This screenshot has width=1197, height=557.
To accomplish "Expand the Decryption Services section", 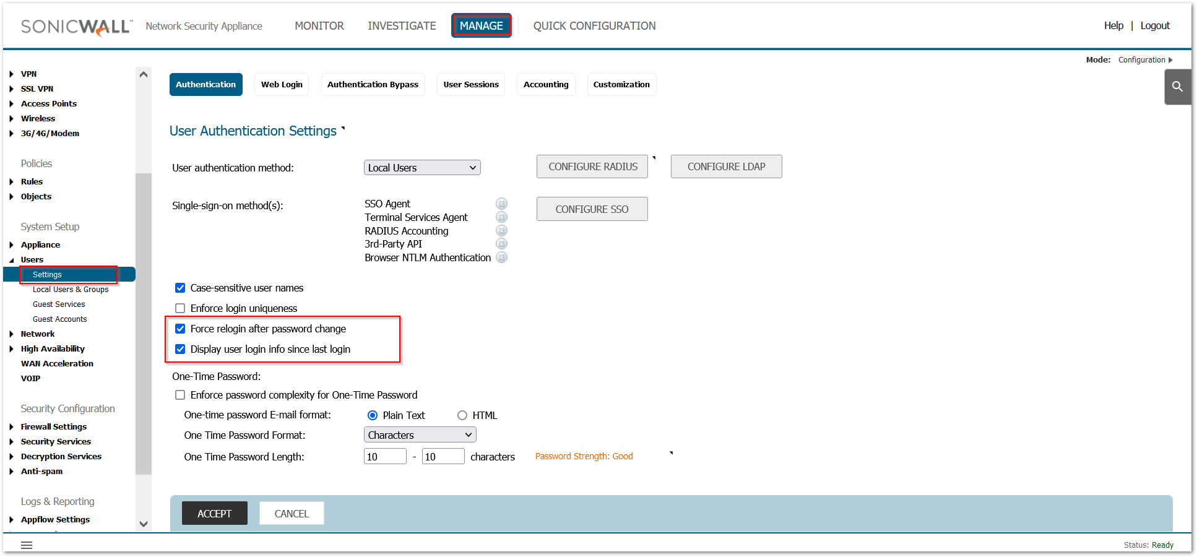I will coord(12,456).
